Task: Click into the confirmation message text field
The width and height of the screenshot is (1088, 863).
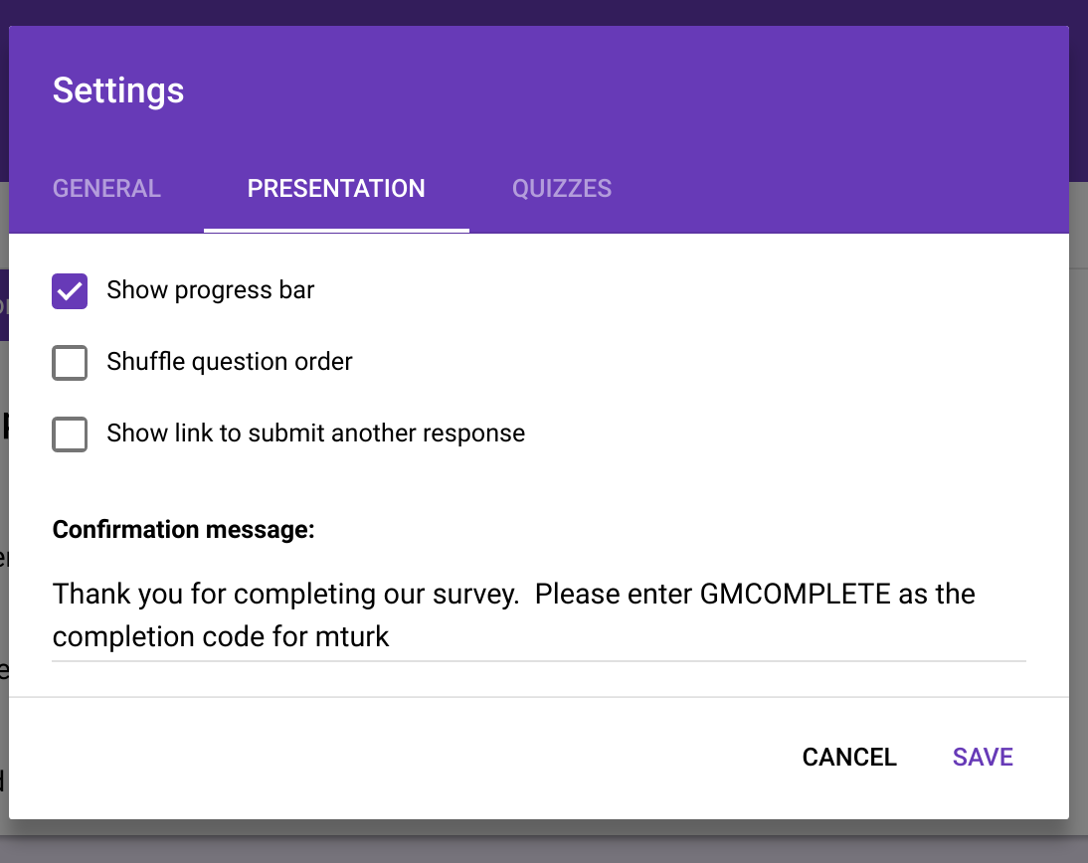Action: (x=537, y=614)
